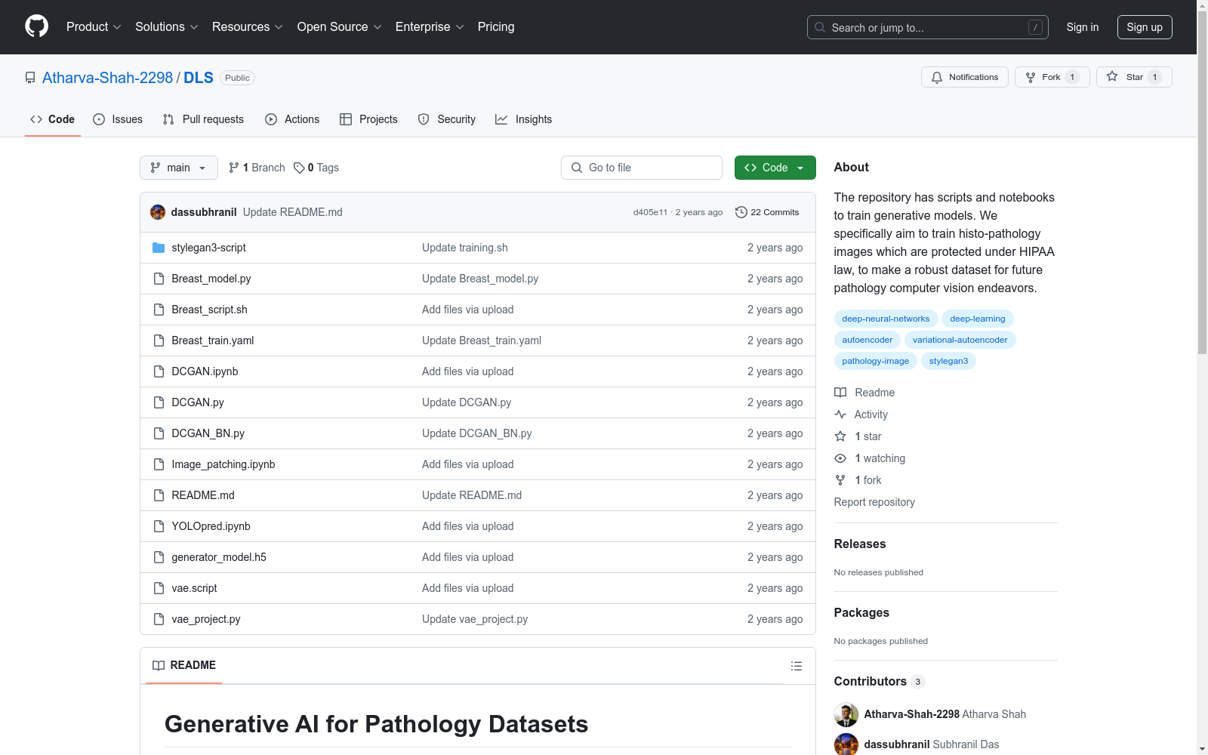Expand the Solutions menu
The height and width of the screenshot is (755, 1208).
pyautogui.click(x=167, y=26)
